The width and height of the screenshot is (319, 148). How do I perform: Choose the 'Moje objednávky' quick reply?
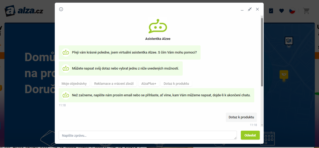[x=74, y=84]
